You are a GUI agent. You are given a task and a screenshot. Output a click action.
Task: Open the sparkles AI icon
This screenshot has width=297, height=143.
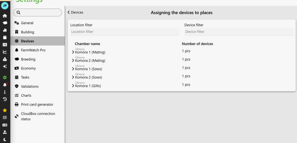point(5,66)
